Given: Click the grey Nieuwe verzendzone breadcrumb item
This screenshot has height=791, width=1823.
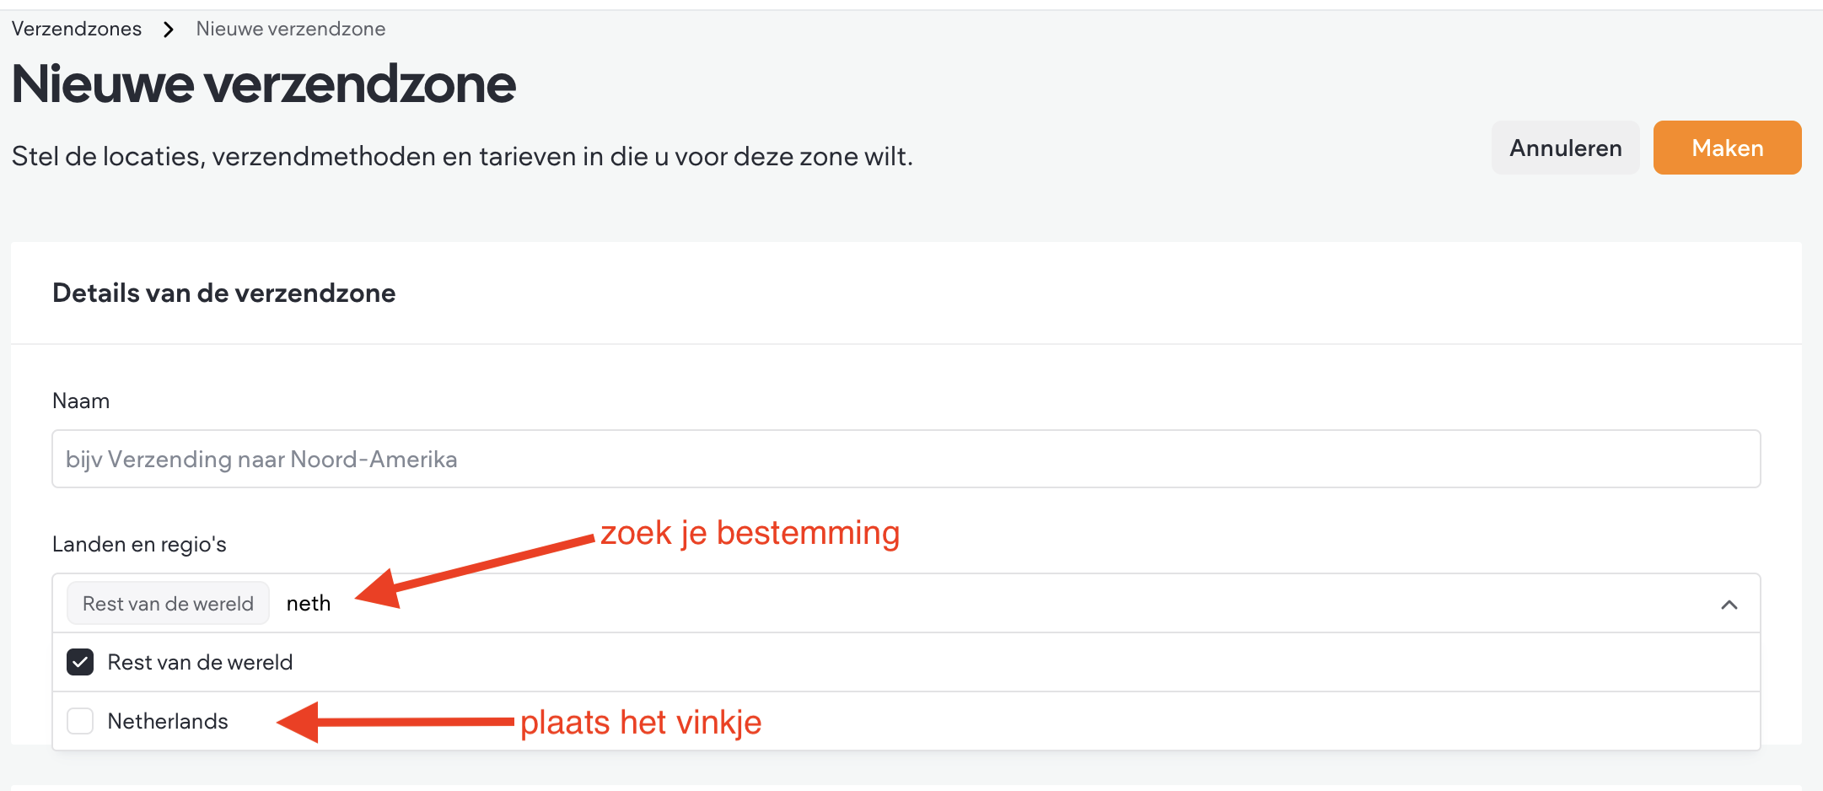Looking at the screenshot, I should 290,29.
